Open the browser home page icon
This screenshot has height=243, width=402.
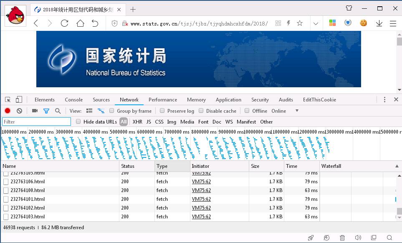[x=80, y=23]
